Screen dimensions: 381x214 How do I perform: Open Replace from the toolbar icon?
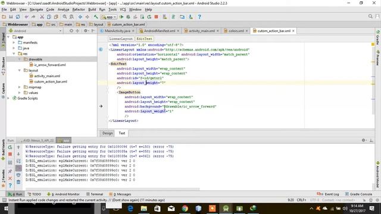(71, 17)
